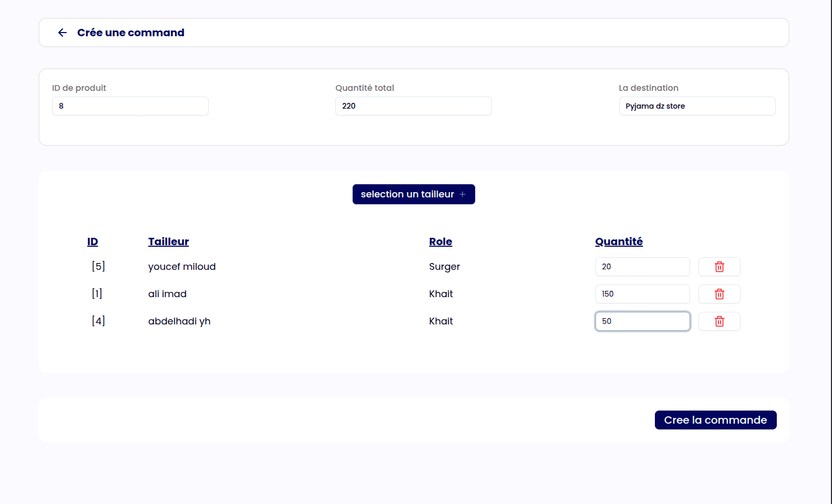
Task: Focus the La destination field
Action: [697, 106]
